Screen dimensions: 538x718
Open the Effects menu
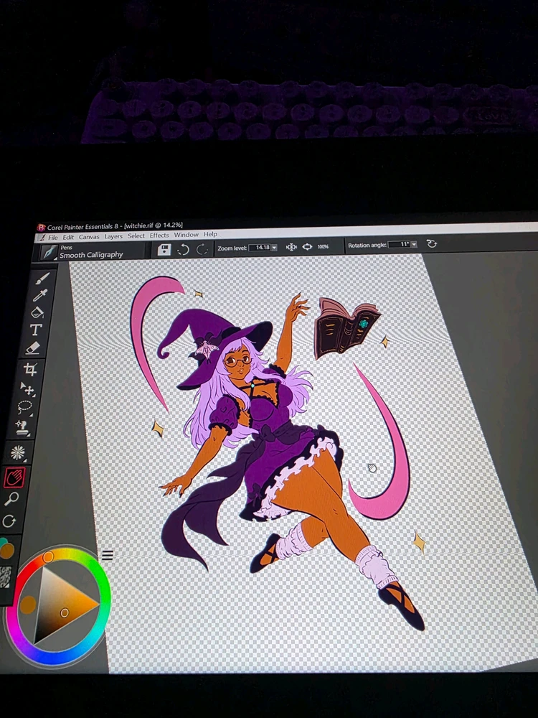[x=159, y=236]
